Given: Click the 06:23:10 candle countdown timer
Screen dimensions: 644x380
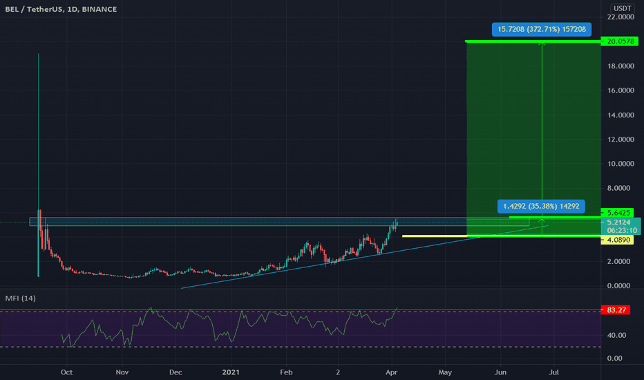Looking at the screenshot, I should (x=622, y=231).
